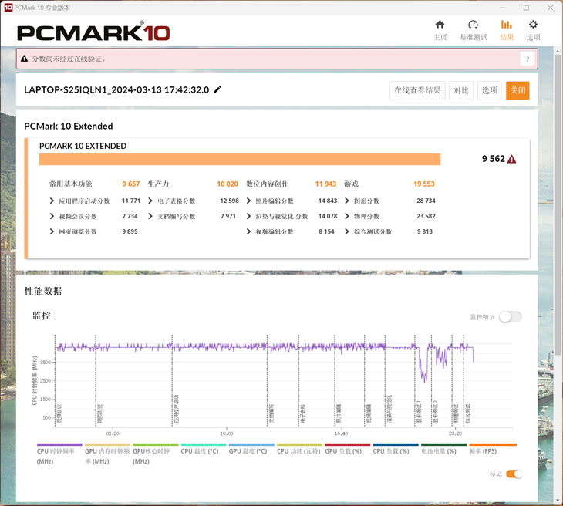Expand 文档编写分数 row

point(150,216)
